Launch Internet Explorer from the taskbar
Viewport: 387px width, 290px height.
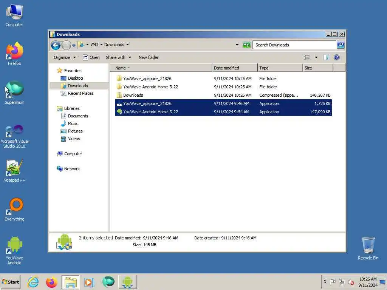point(33,282)
